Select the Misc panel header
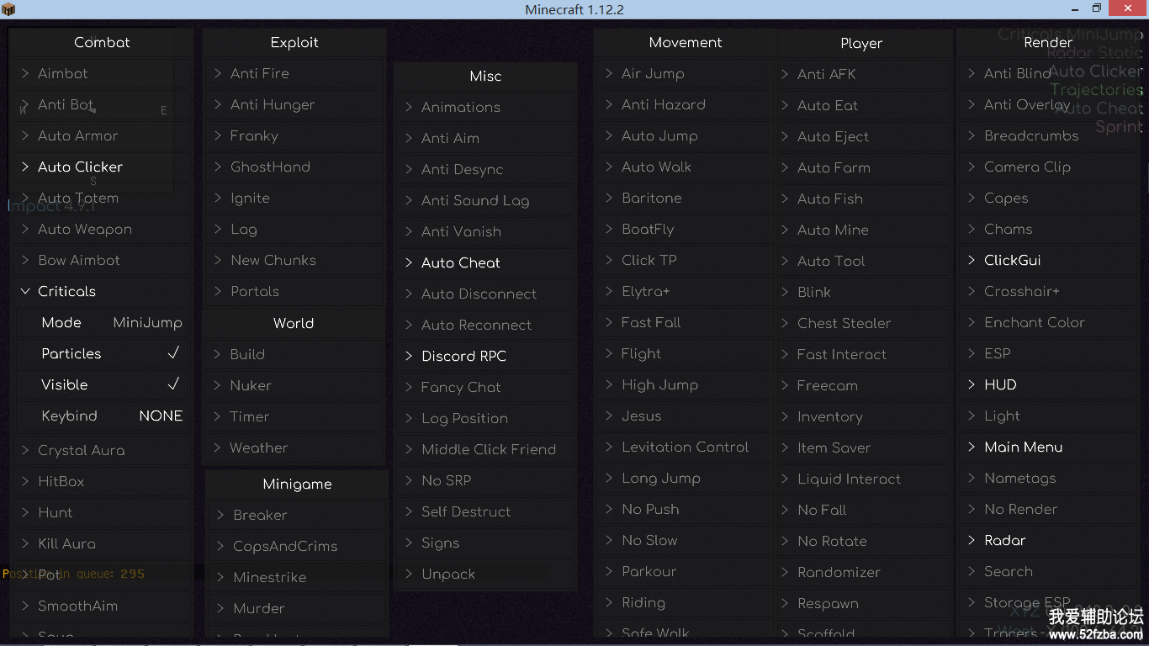This screenshot has width=1149, height=646. pos(485,76)
